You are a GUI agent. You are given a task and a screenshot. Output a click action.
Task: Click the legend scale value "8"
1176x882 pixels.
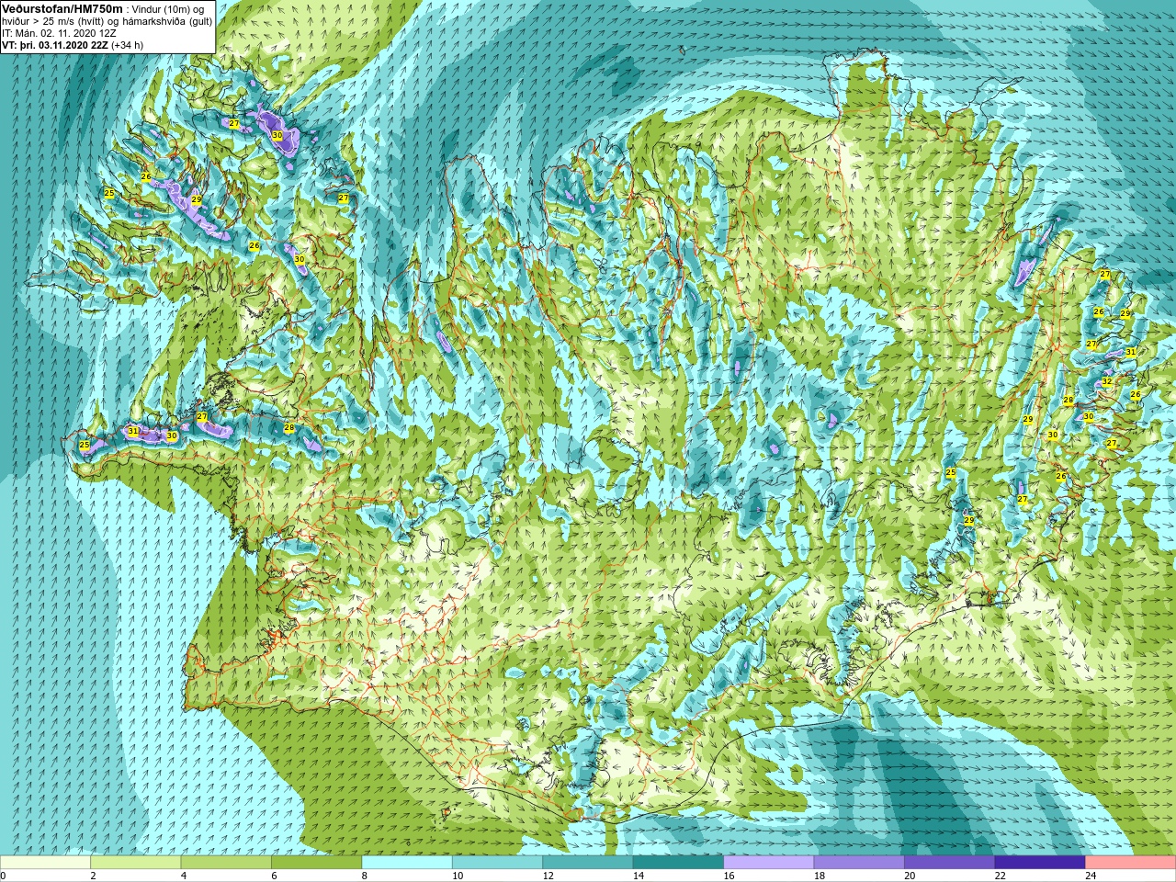[x=365, y=876]
